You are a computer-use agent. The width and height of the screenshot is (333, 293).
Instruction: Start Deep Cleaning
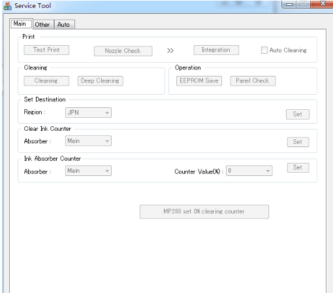pos(101,81)
